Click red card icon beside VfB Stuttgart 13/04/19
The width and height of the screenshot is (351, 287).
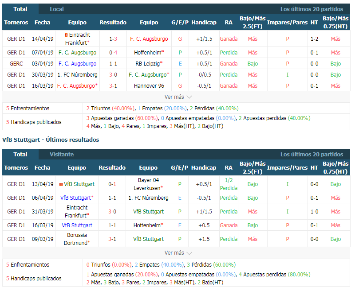[61, 185]
